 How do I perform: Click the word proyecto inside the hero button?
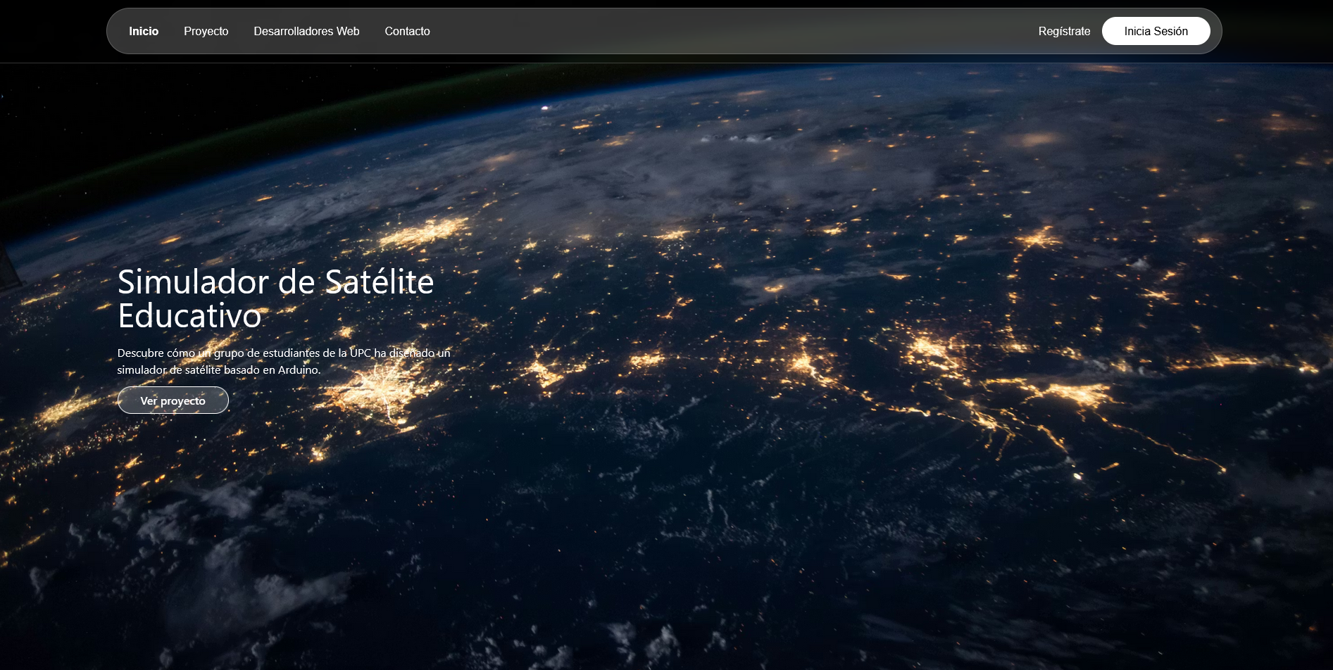(183, 401)
